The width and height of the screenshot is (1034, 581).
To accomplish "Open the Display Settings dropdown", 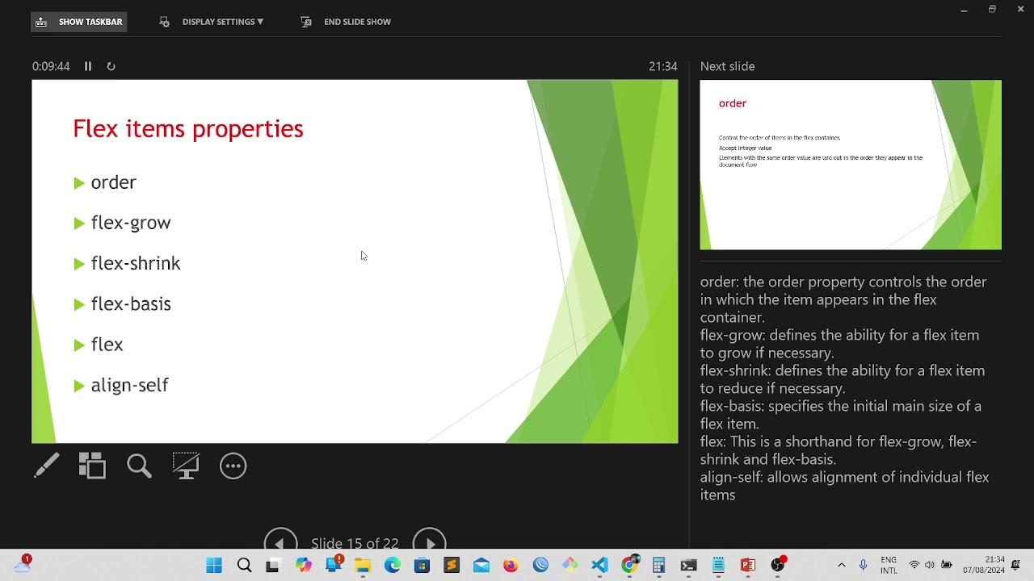I will (212, 22).
